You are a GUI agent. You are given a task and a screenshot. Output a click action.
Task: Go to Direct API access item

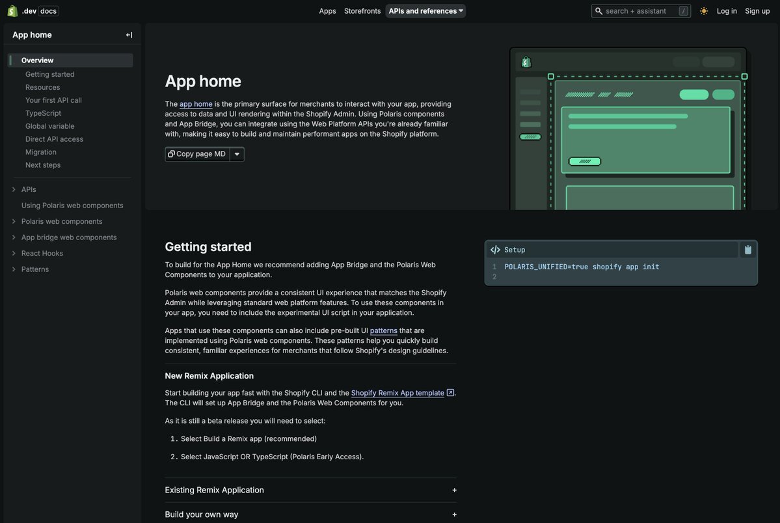(x=54, y=139)
